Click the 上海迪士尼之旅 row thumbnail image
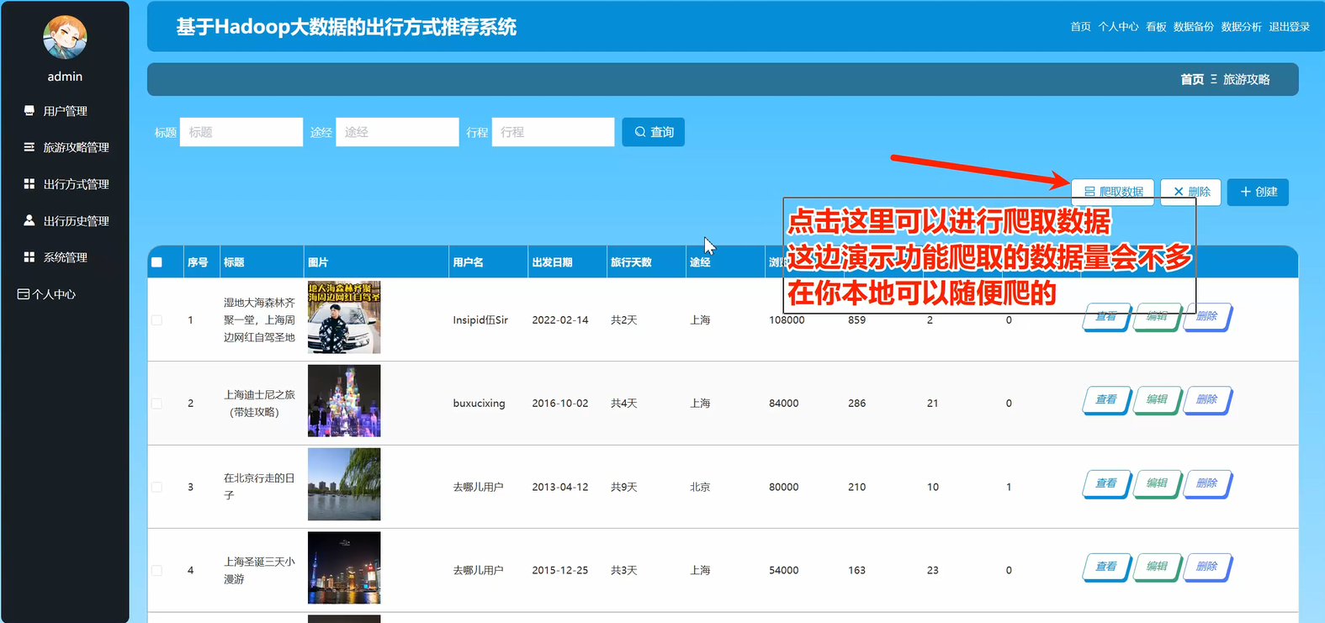The width and height of the screenshot is (1325, 623). (344, 400)
